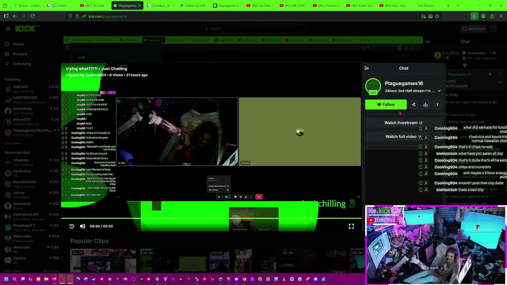Go back in browser history
507x285 pixels.
[x=15, y=16]
